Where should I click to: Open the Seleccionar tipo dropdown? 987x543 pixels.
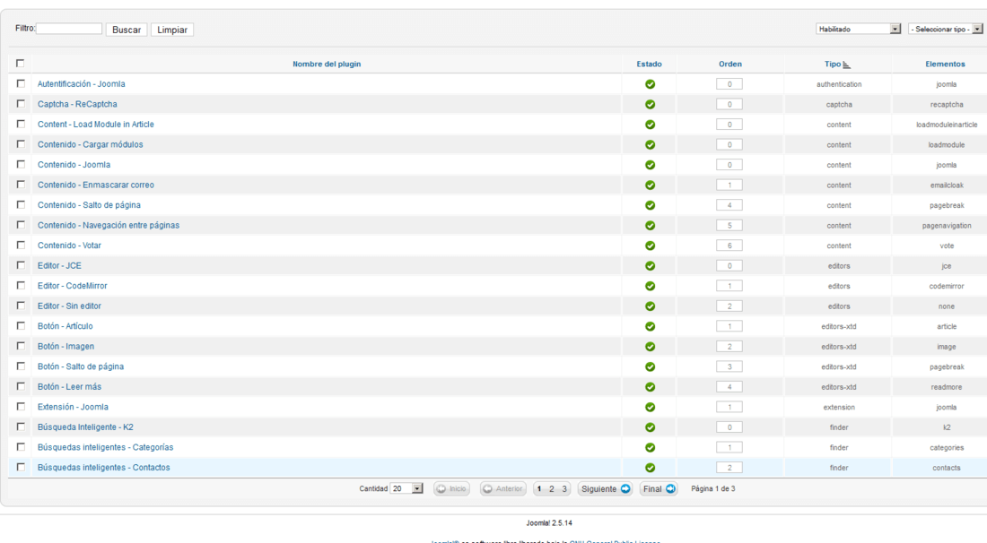[946, 29]
